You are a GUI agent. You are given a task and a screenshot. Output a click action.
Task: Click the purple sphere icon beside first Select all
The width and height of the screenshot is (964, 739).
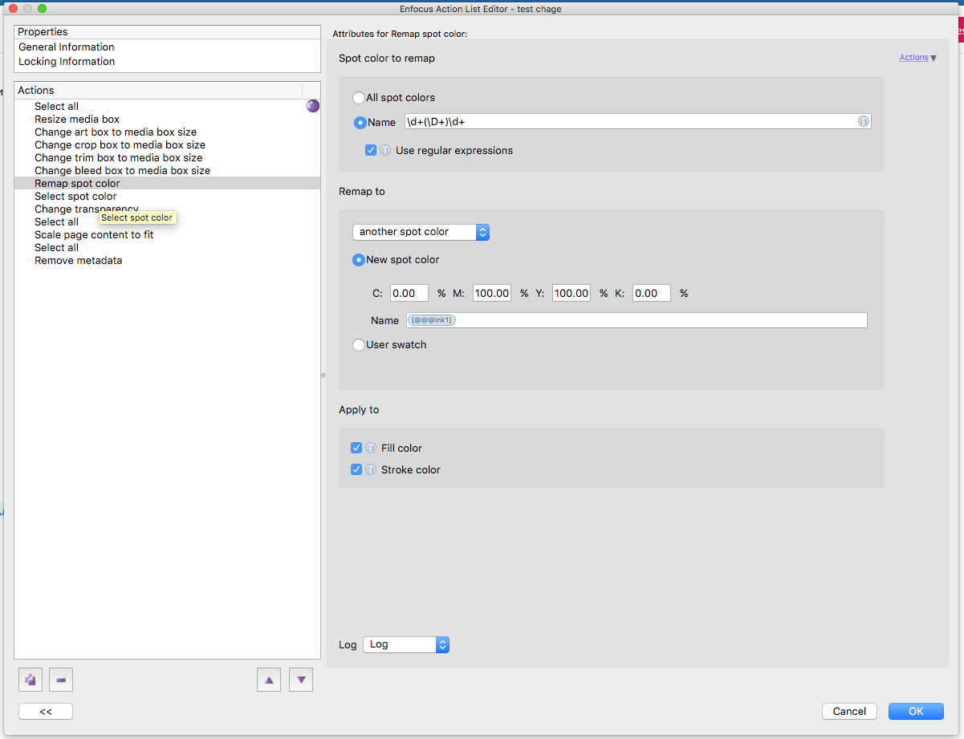(313, 106)
